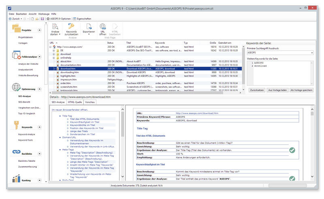Collapse the Ranking sidebar section
This screenshot has width=324, height=199.
pyautogui.click(x=39, y=180)
